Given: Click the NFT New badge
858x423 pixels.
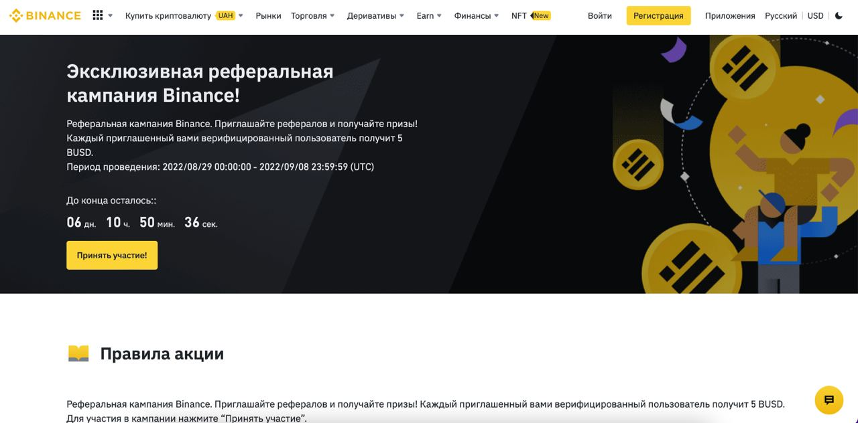Looking at the screenshot, I should (x=540, y=15).
